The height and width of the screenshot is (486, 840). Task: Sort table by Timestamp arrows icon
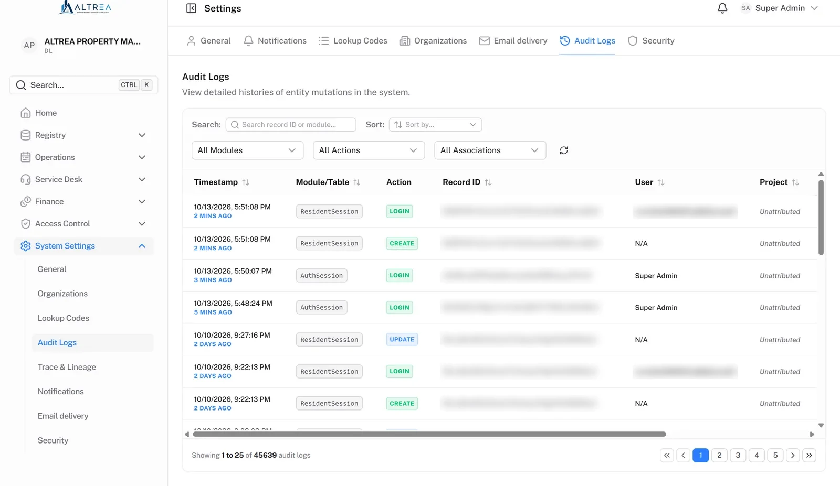coord(246,182)
